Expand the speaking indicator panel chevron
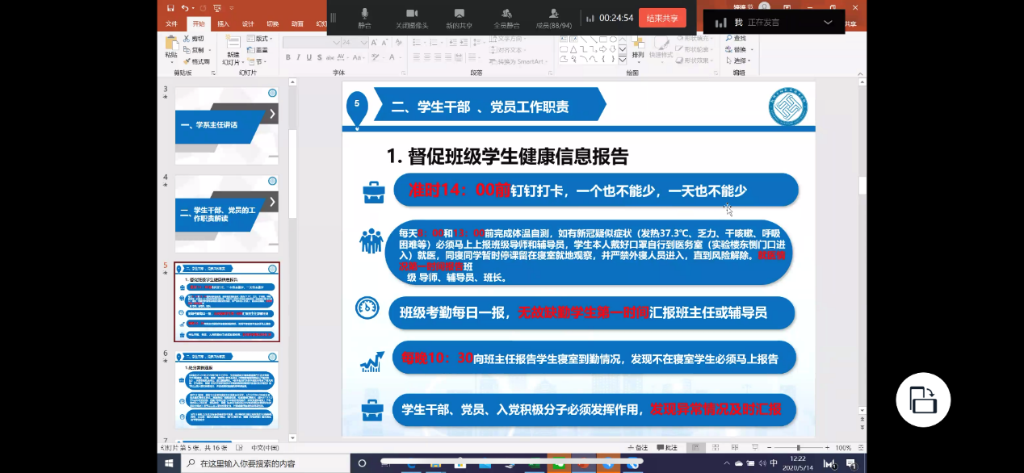This screenshot has width=1024, height=473. tap(828, 23)
